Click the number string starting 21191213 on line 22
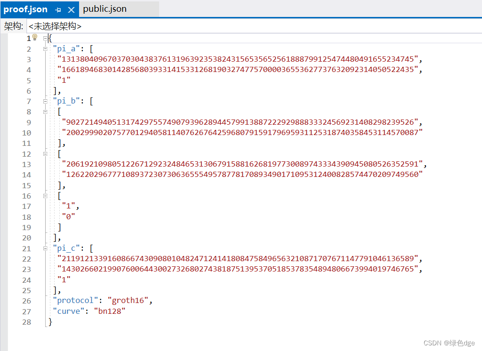This screenshot has width=482, height=351. tap(238, 258)
